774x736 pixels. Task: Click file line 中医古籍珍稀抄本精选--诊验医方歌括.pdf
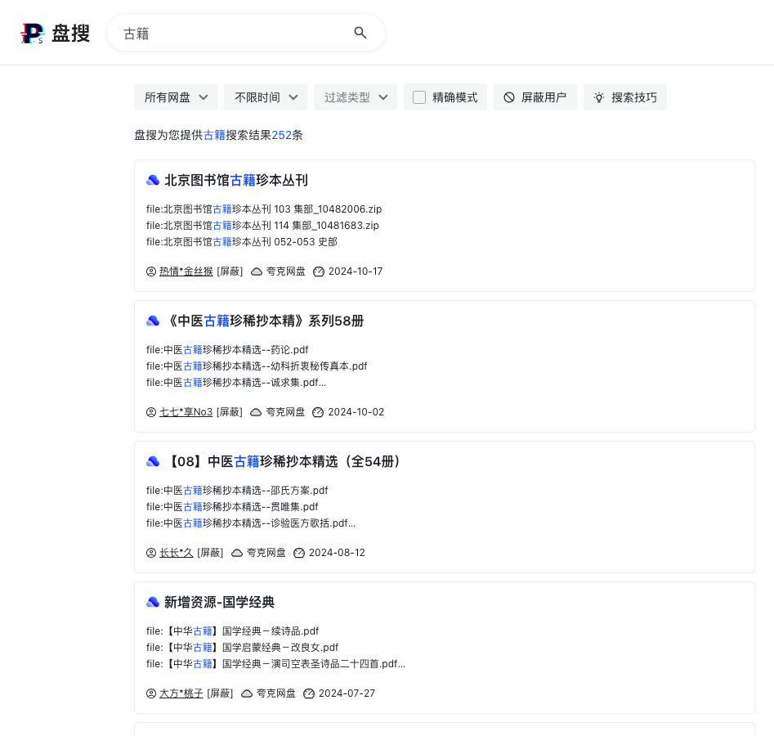click(x=251, y=523)
